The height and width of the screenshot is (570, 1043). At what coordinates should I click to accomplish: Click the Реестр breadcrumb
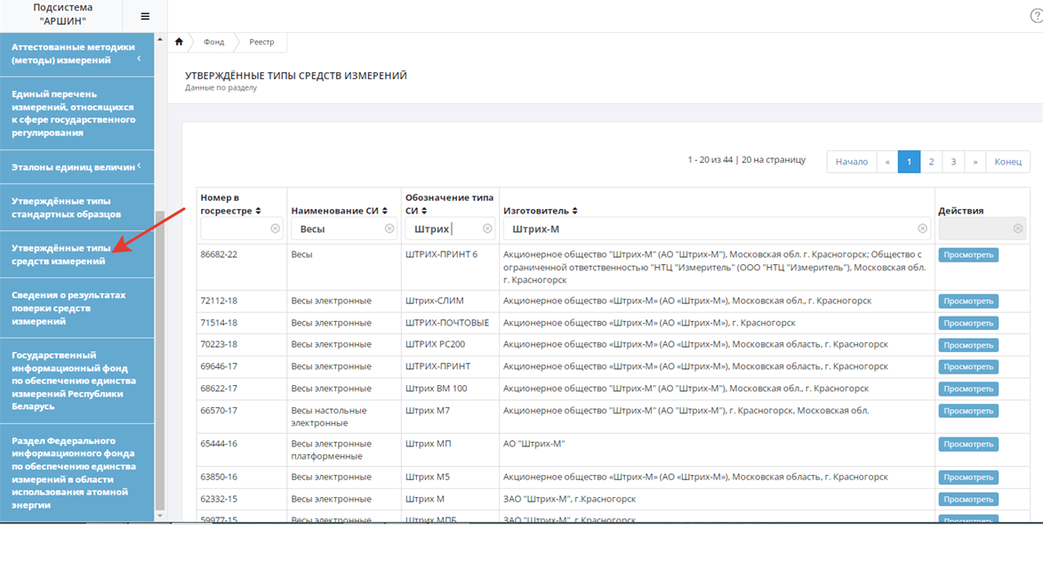[261, 42]
